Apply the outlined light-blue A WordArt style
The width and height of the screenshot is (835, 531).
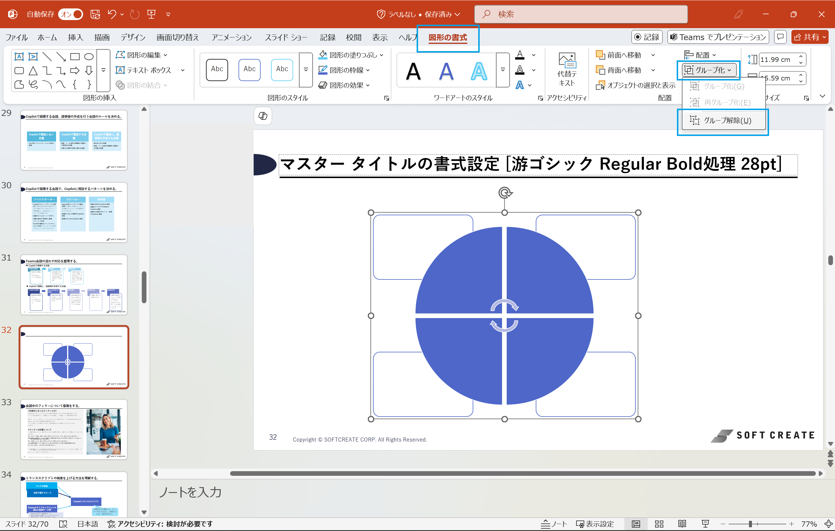(479, 71)
